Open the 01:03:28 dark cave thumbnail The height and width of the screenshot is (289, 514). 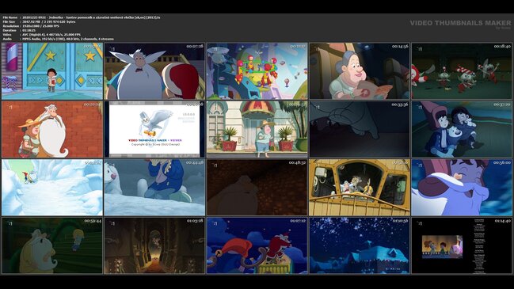point(154,245)
